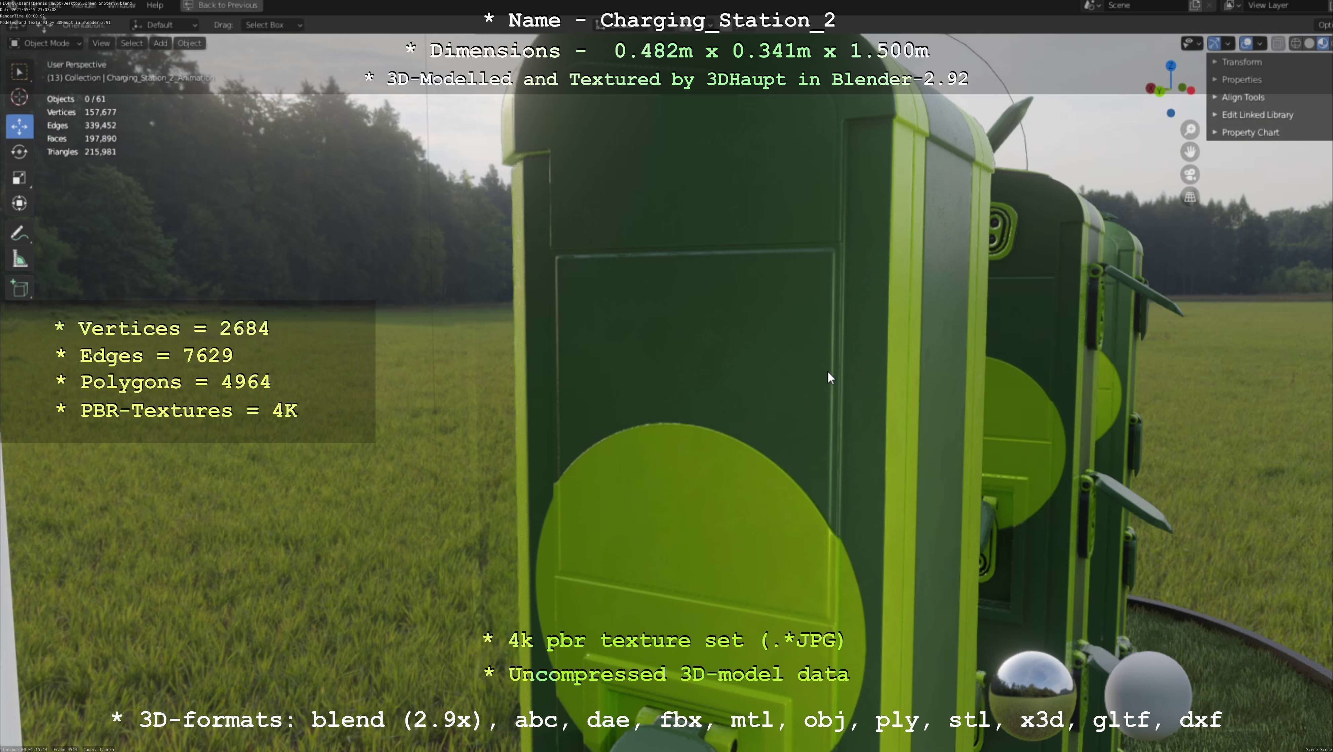Switch perspective/orthographic with grid icon

[1190, 197]
